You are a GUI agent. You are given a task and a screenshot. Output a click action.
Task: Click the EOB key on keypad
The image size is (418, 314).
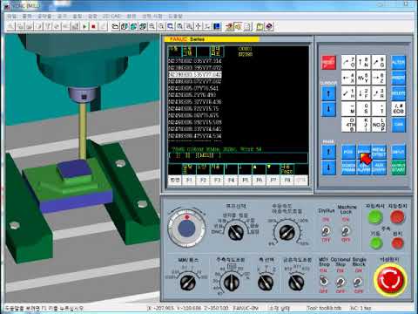coord(398,109)
